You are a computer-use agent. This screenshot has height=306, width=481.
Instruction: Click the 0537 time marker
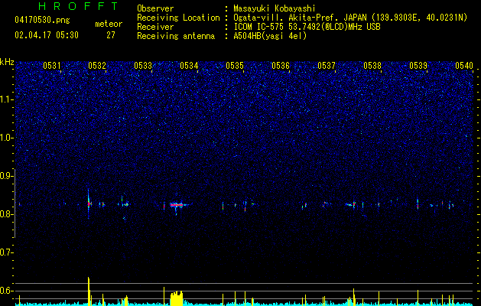(x=327, y=65)
